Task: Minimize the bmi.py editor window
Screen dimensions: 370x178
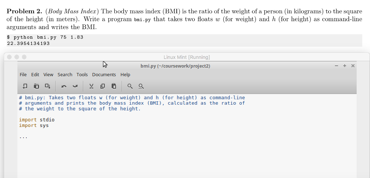Action: coord(336,66)
